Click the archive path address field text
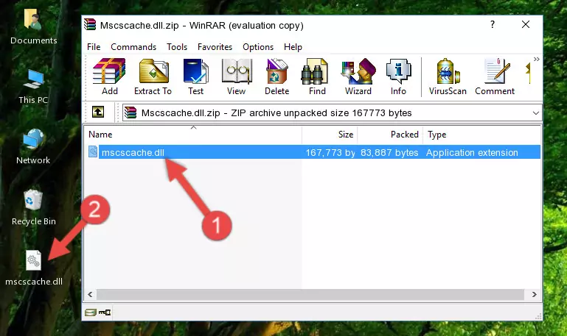 276,112
